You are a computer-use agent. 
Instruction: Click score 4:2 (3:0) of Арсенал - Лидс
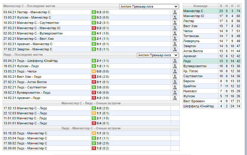(103, 98)
